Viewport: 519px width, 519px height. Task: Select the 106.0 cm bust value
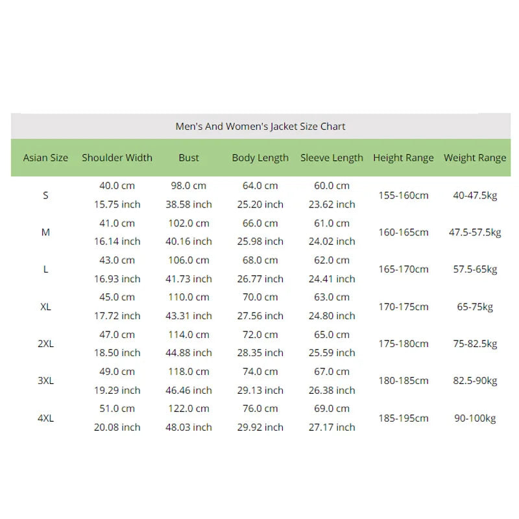click(x=189, y=260)
